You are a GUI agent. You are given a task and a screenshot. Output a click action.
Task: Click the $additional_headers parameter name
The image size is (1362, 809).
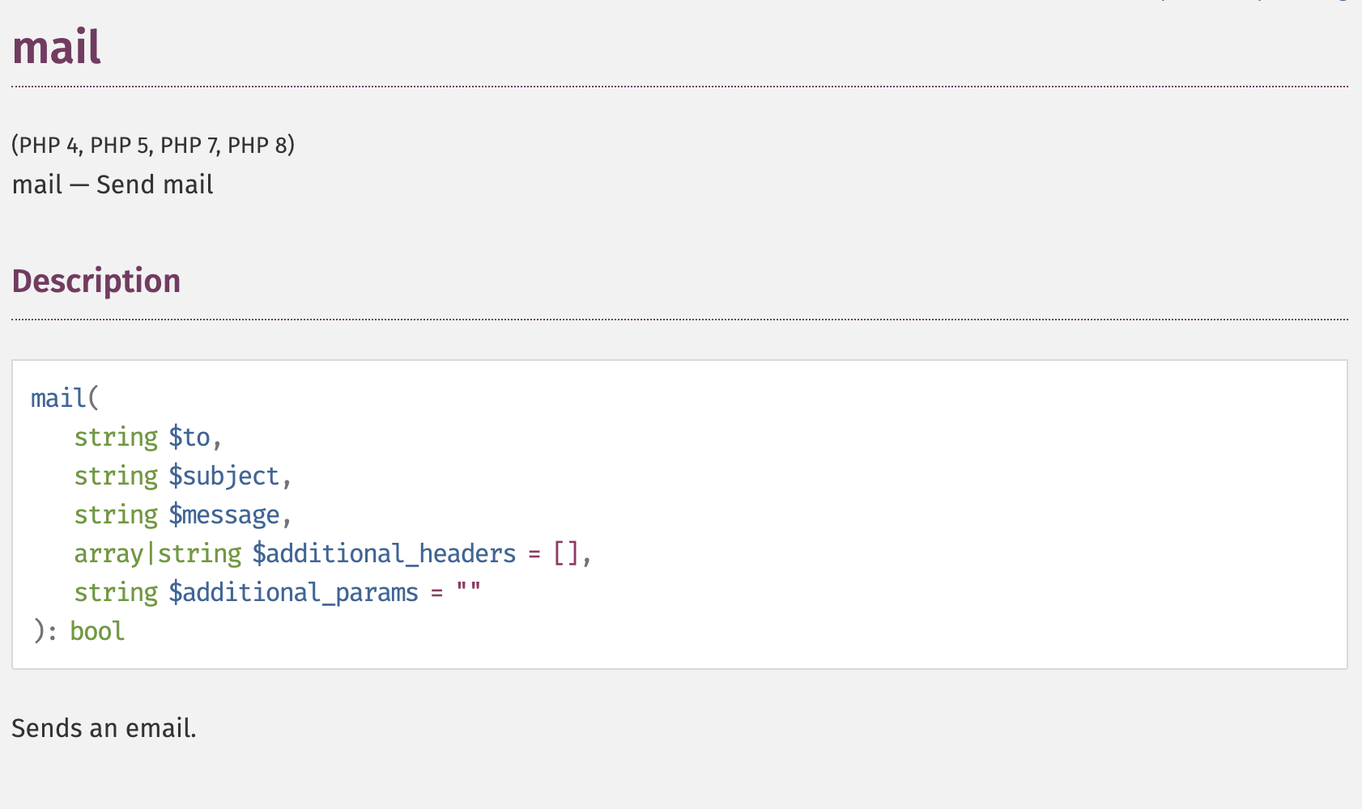tap(384, 553)
